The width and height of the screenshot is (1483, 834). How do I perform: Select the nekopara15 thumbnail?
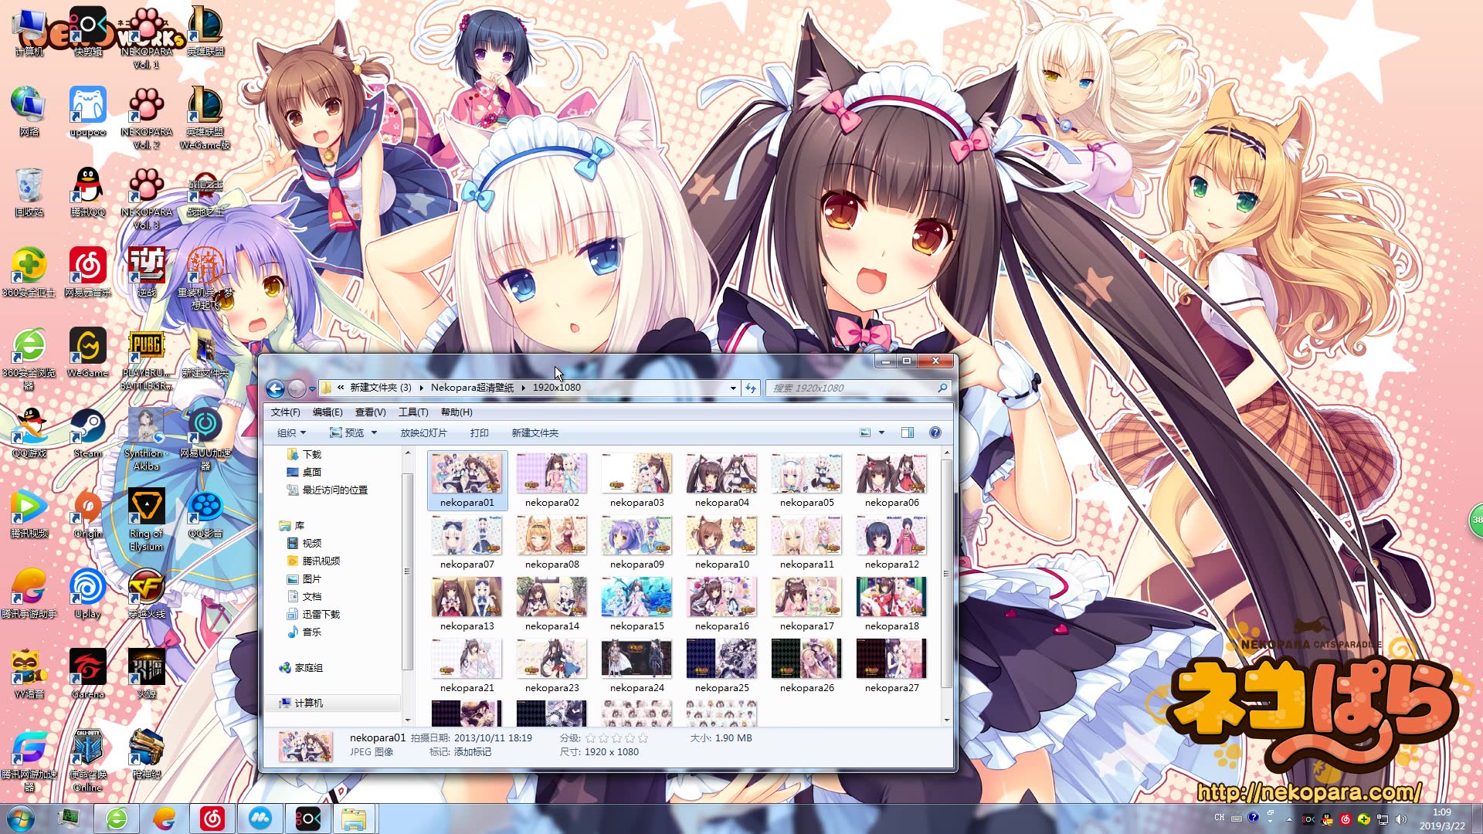tap(636, 603)
